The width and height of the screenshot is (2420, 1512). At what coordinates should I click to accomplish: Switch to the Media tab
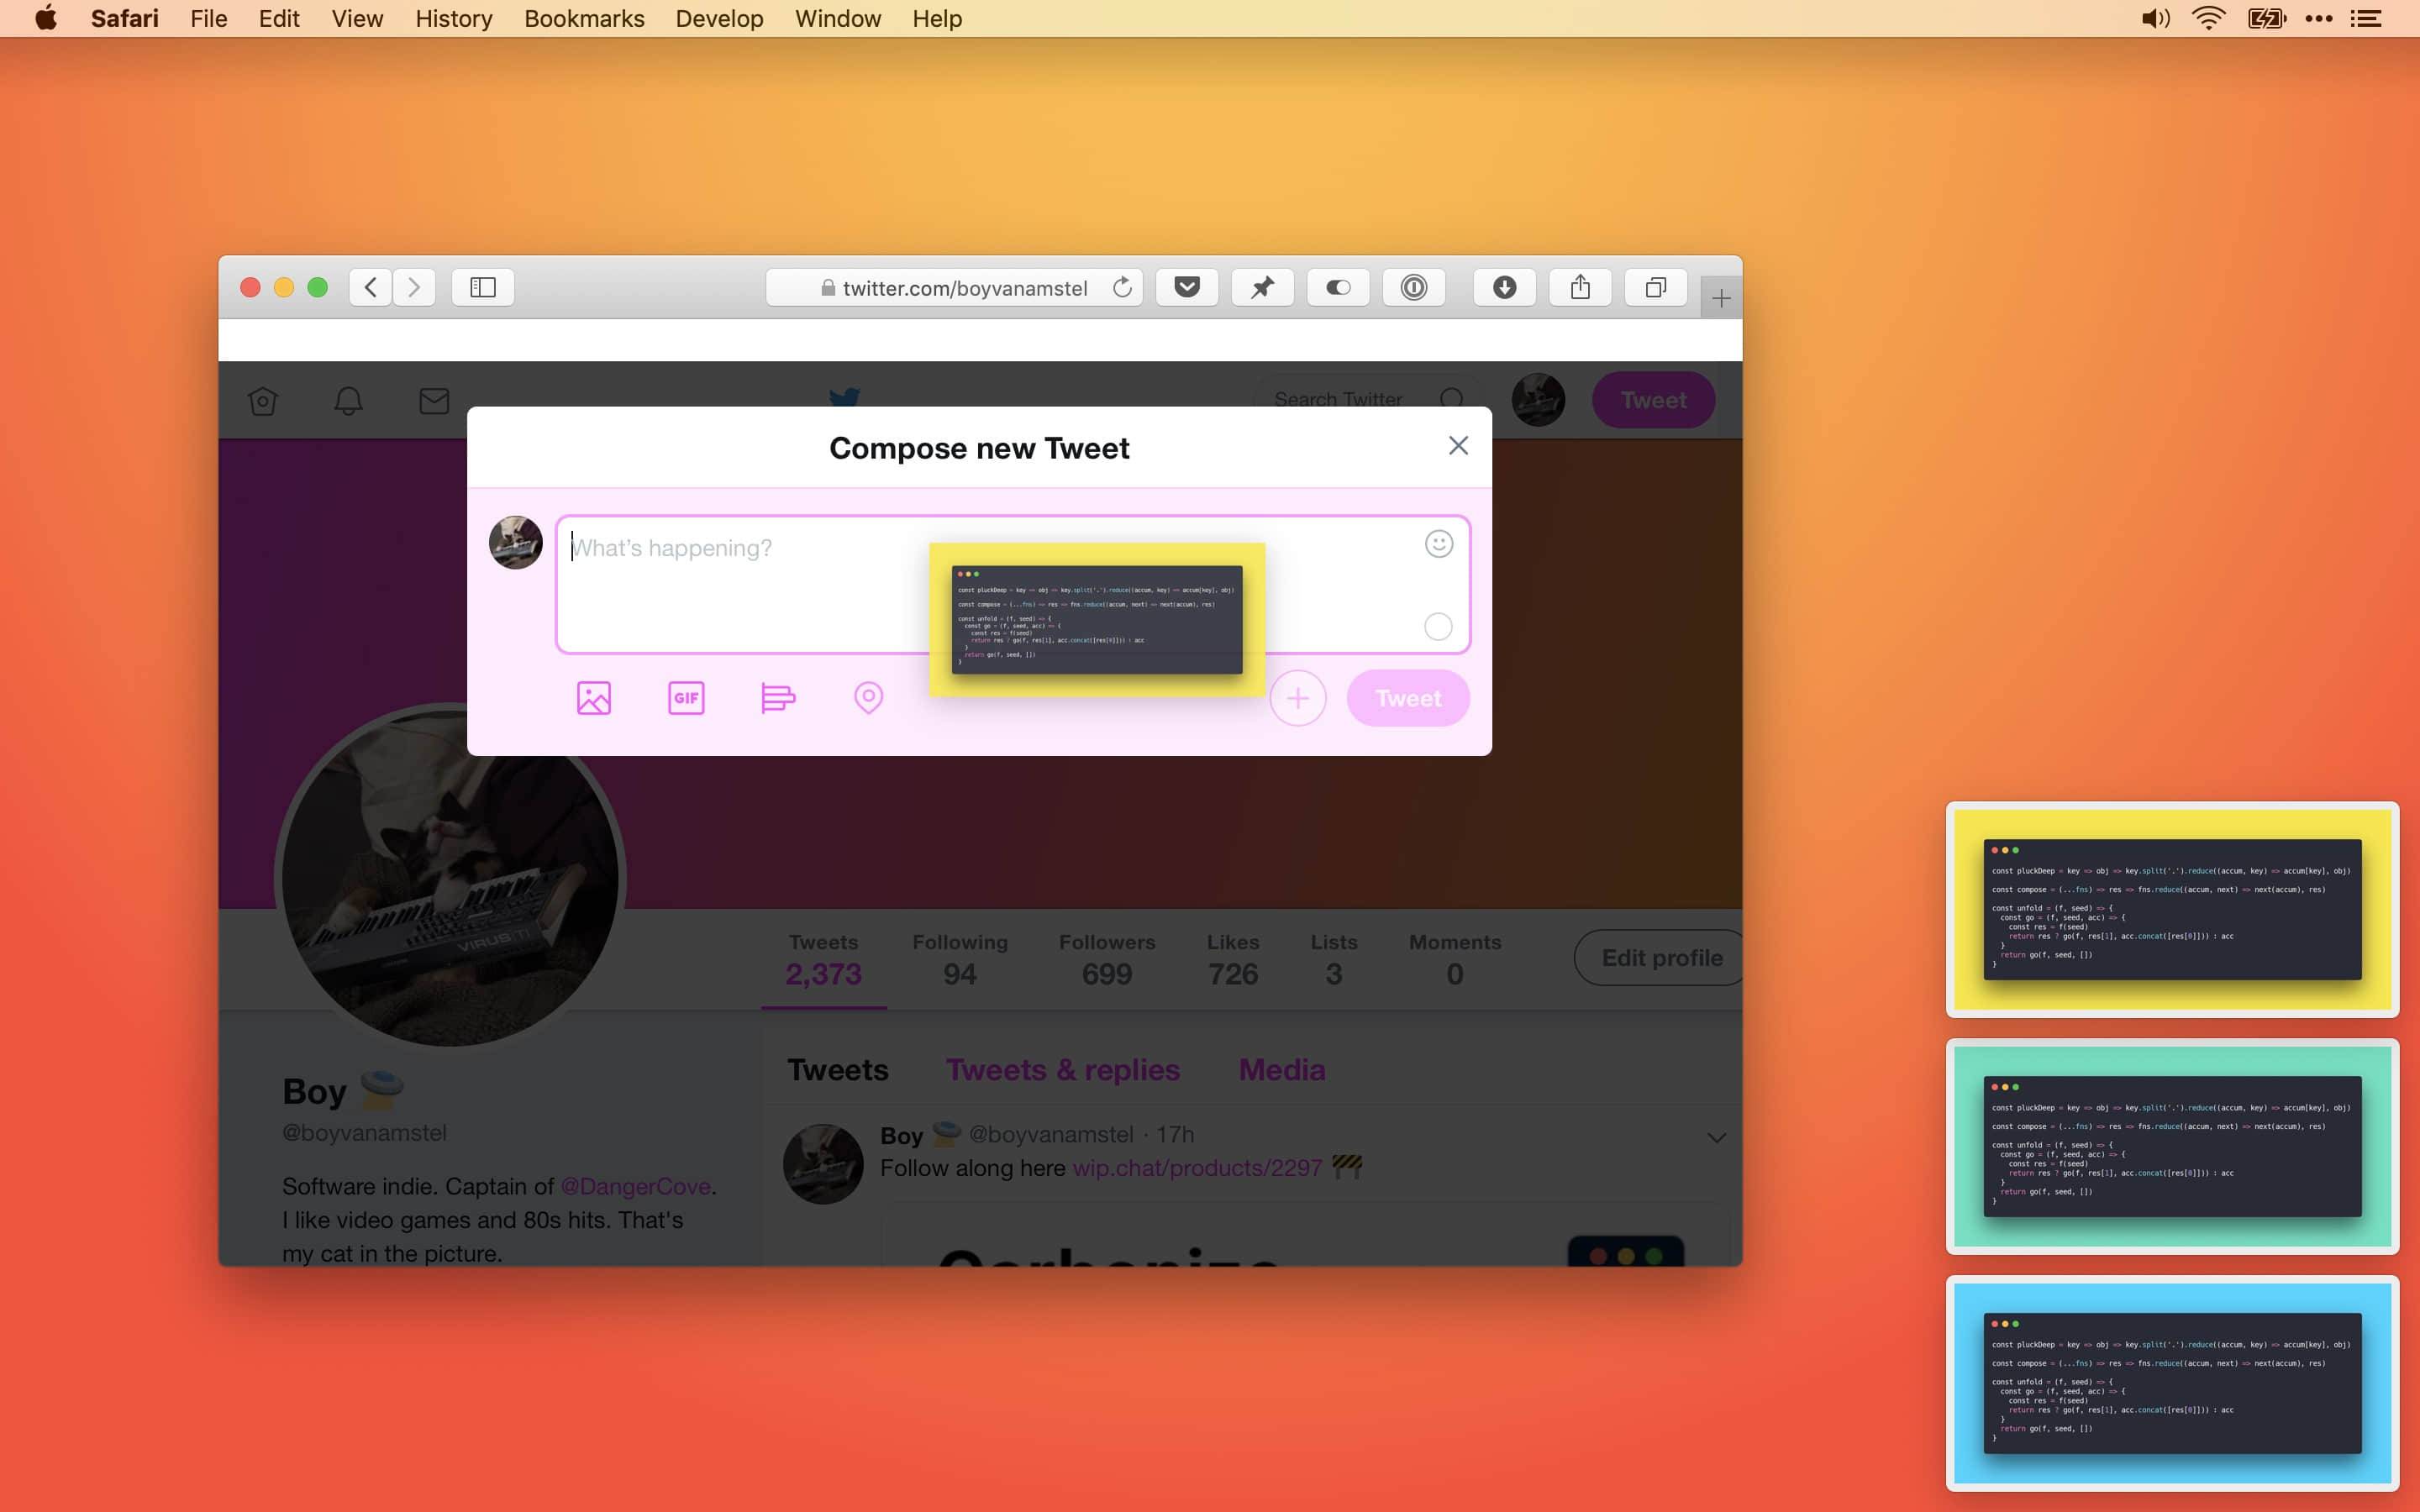(1281, 1070)
